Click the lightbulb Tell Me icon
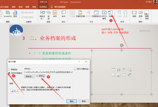This screenshot has width=158, height=107. 52,7
